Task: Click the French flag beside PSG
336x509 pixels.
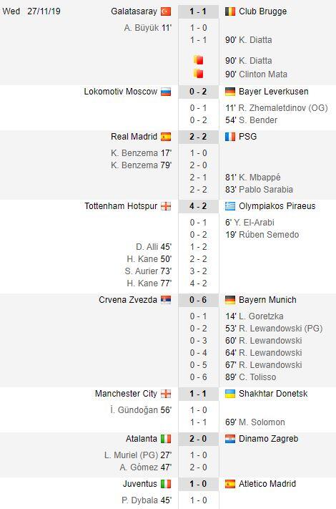Action: coord(230,137)
